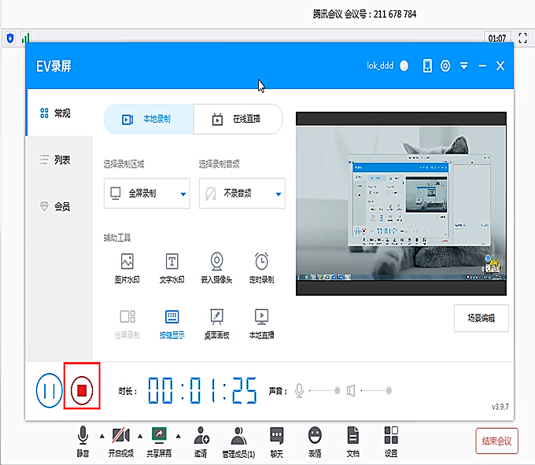Click the speaker icon beside volume slider
This screenshot has width=535, height=465.
[351, 390]
